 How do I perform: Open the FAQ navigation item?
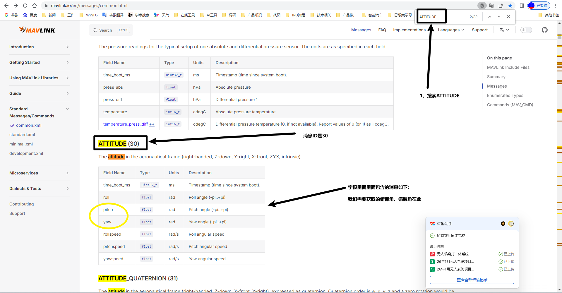[x=382, y=30]
